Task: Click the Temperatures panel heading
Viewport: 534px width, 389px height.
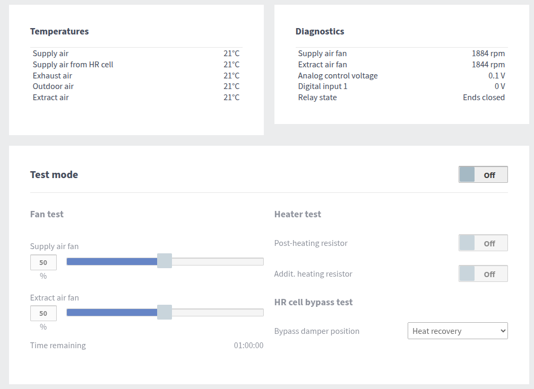Action: 59,31
